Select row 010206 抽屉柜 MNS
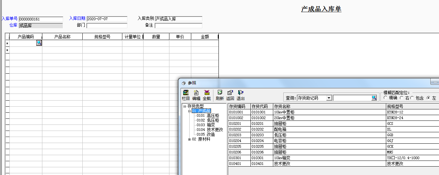 [x=333, y=152]
